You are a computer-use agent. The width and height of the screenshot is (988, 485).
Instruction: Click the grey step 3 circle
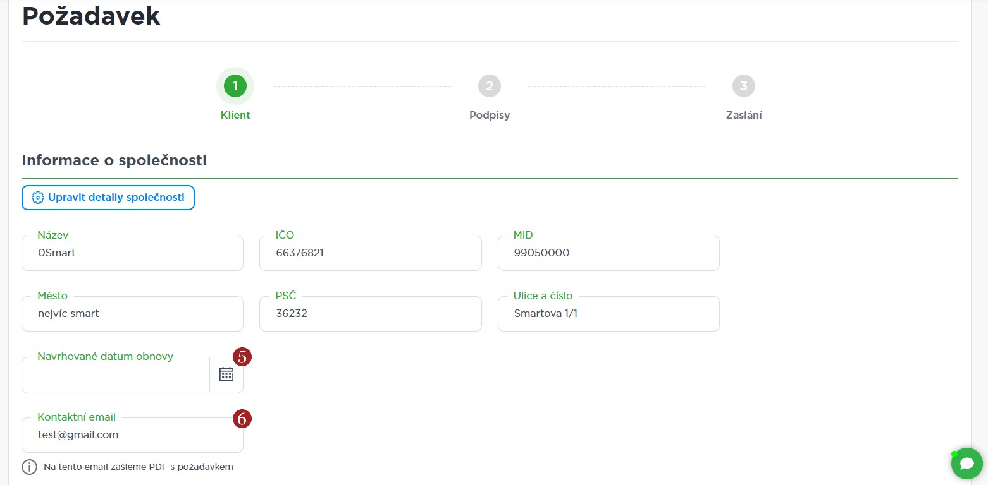click(744, 86)
